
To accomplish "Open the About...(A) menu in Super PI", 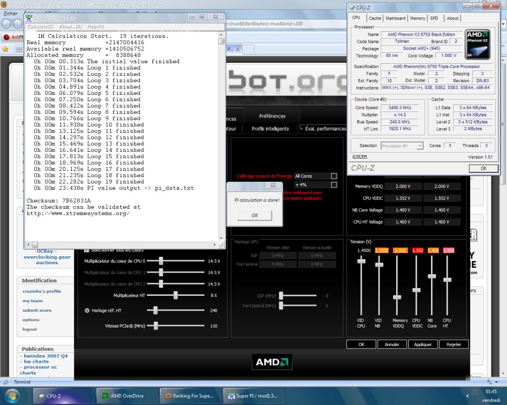I will [70, 27].
